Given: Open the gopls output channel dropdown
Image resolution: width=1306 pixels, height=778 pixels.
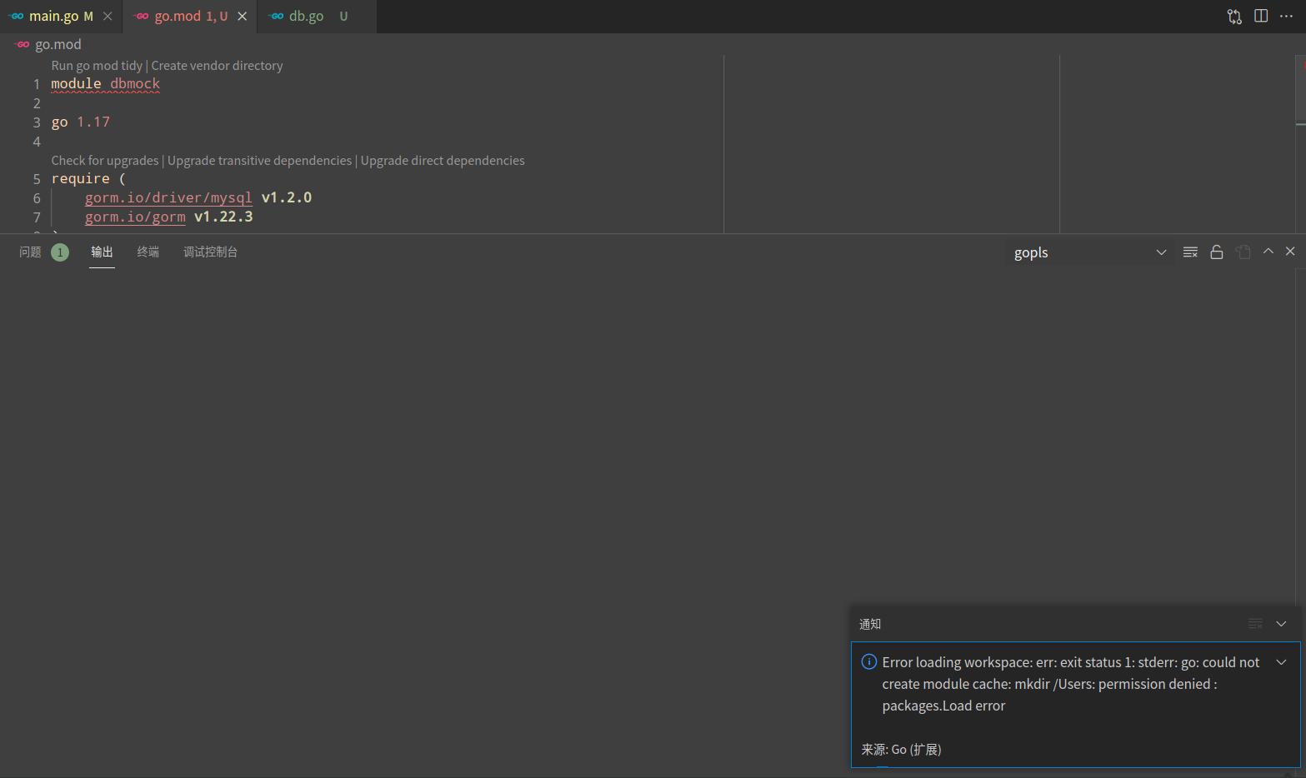Looking at the screenshot, I should (1089, 252).
